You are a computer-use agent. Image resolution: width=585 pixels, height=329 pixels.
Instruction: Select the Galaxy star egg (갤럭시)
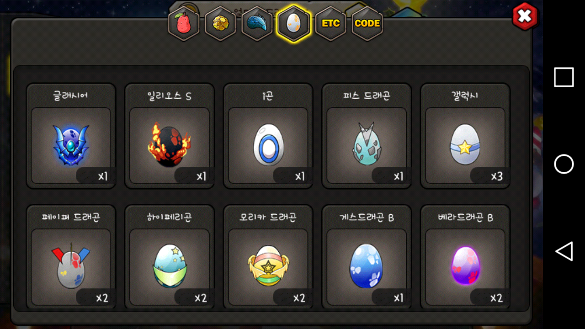coord(465,136)
